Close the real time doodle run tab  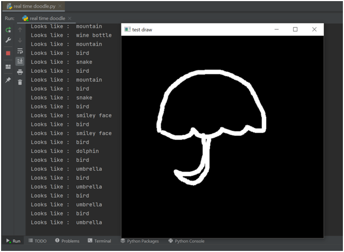point(70,19)
